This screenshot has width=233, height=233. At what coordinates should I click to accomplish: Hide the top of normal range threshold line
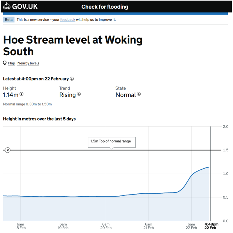(x=8, y=150)
